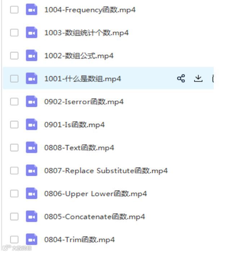Open the 1002-数组公式.mp4 video
239x253 pixels.
[x=79, y=56]
